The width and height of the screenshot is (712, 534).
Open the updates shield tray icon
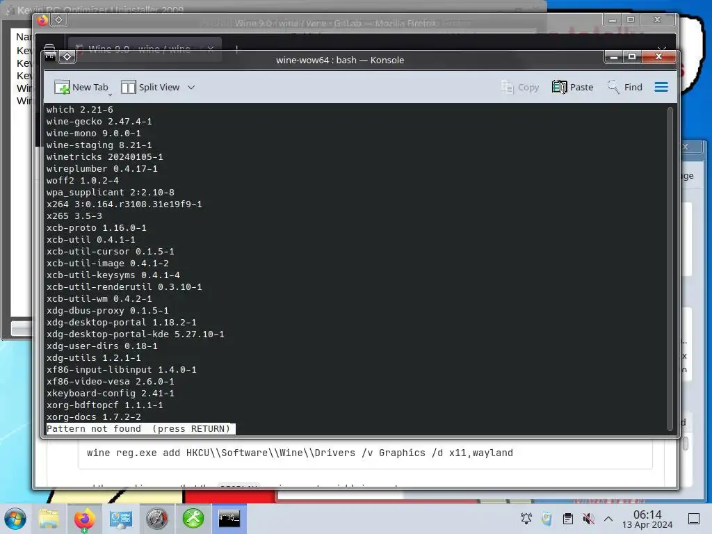[x=547, y=519]
